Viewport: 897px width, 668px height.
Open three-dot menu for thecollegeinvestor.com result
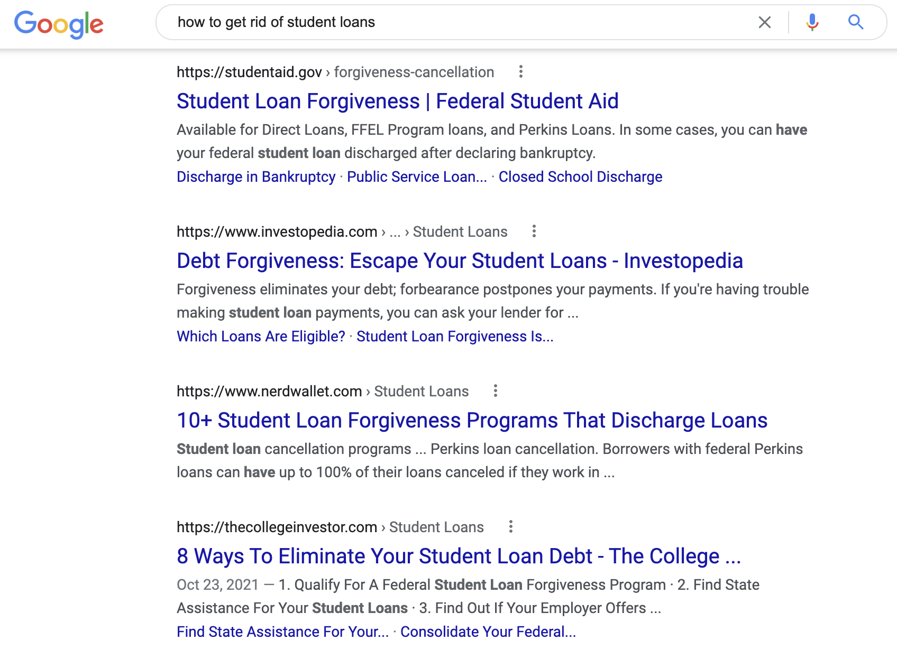click(510, 527)
